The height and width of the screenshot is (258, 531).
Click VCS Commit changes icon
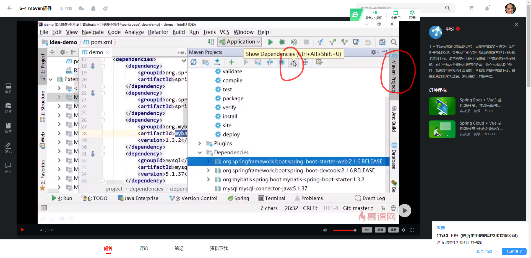(x=332, y=42)
